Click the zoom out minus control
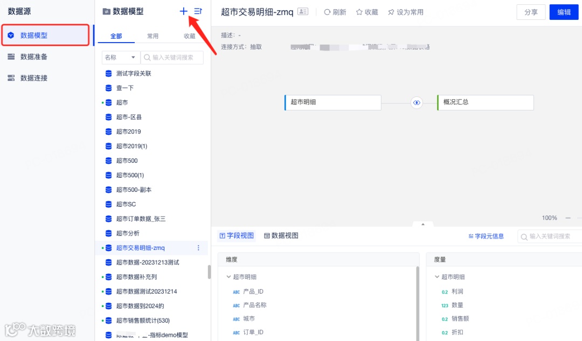 pos(568,218)
